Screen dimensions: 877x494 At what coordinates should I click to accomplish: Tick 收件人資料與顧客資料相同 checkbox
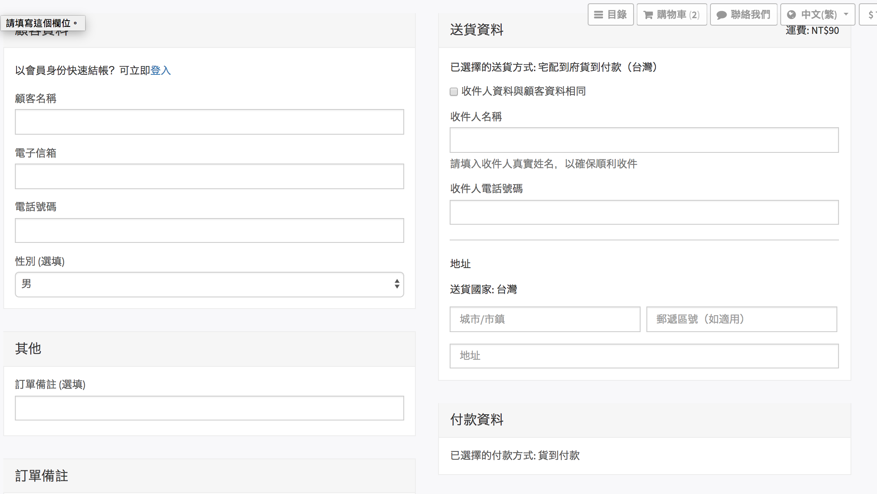pyautogui.click(x=454, y=92)
